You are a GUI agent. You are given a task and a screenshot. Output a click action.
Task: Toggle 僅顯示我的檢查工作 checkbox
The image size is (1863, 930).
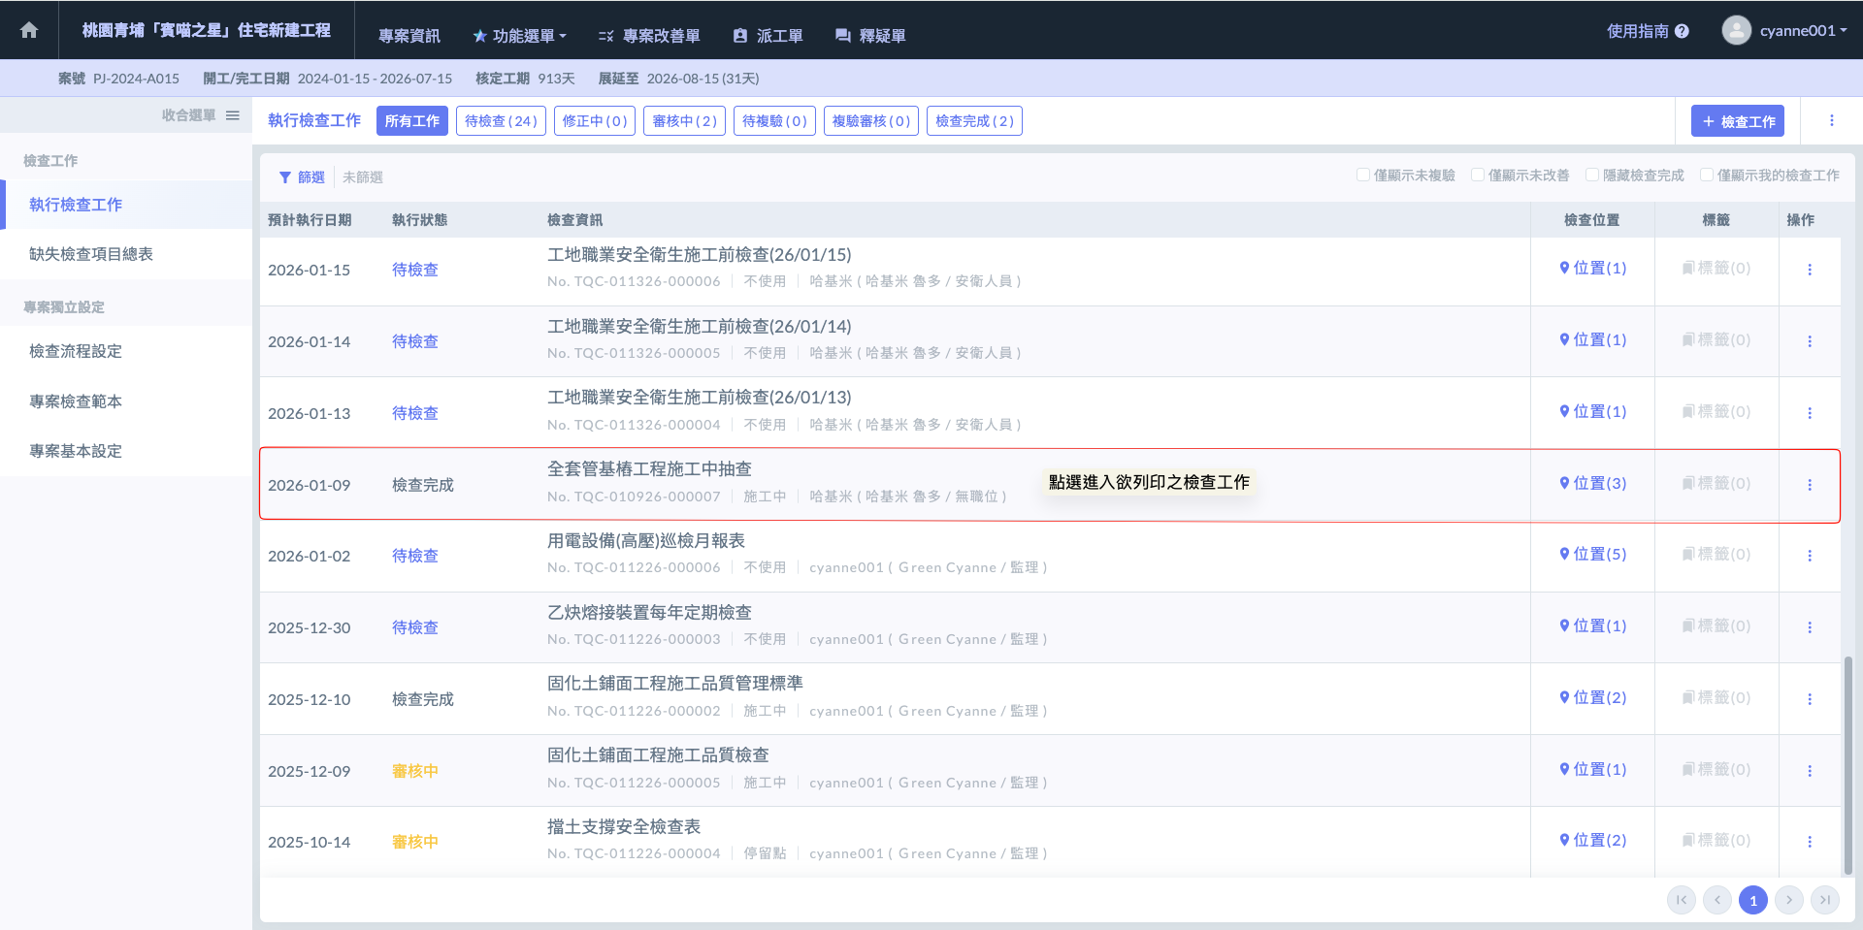[1707, 176]
